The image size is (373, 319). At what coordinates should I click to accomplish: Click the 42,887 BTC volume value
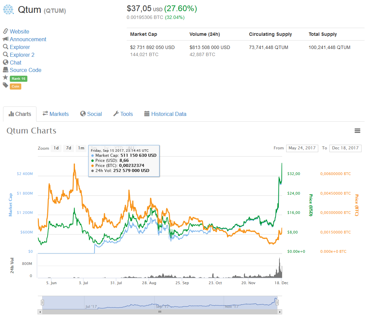[x=202, y=54]
